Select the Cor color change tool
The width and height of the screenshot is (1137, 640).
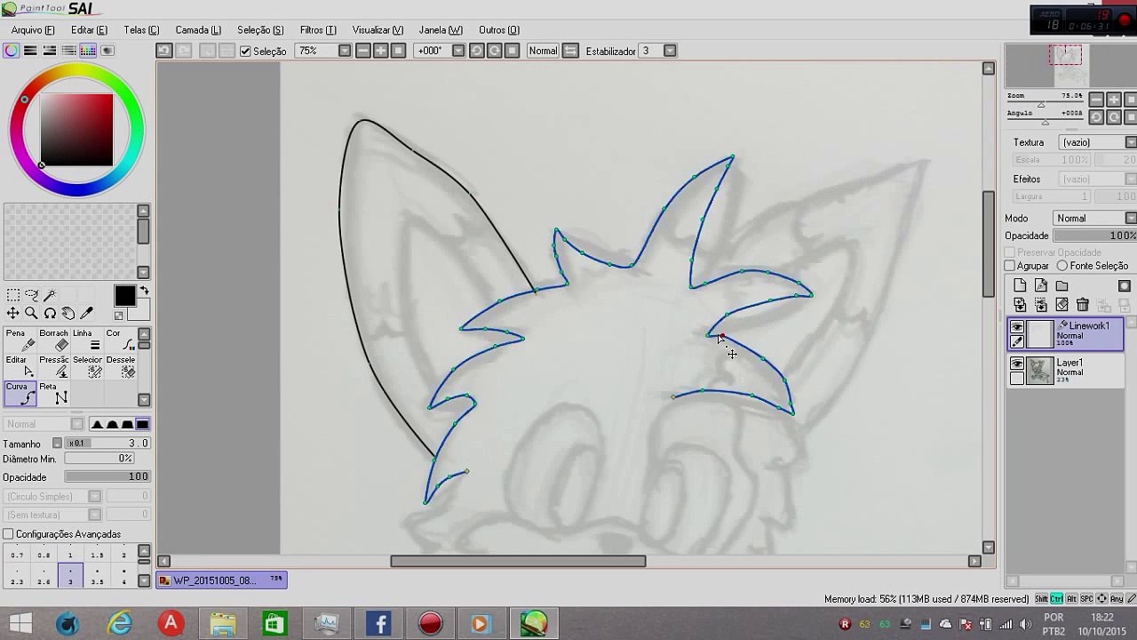[121, 340]
